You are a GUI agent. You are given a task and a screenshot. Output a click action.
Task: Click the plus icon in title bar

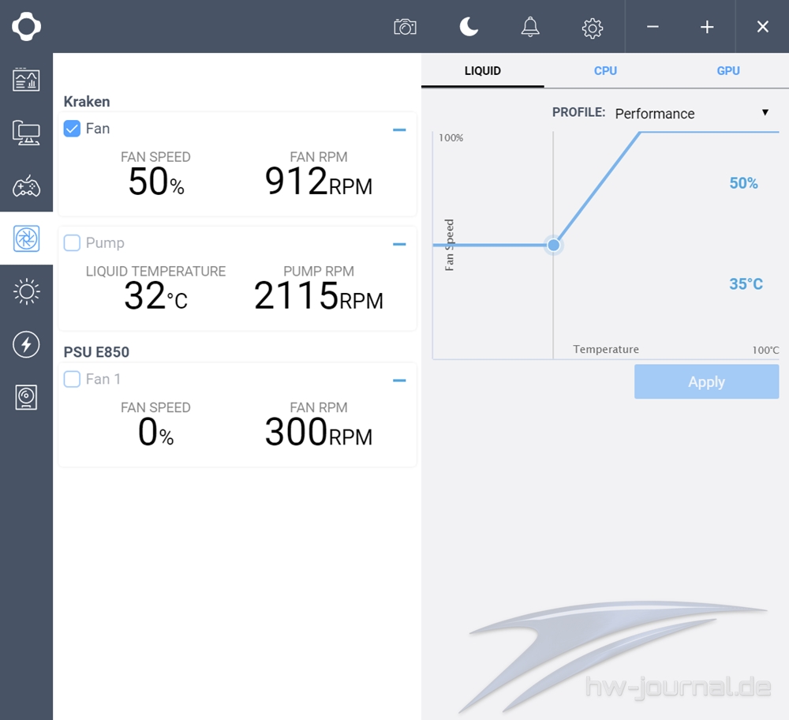click(707, 27)
